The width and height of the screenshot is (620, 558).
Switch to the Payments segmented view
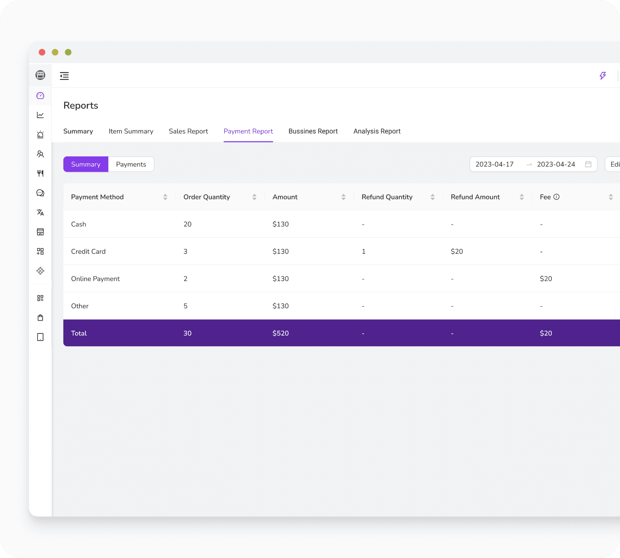click(x=131, y=164)
